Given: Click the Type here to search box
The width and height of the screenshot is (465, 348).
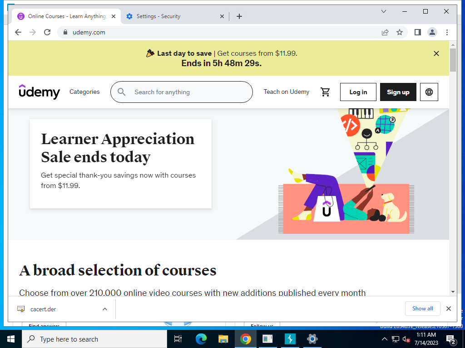Looking at the screenshot, I should (x=94, y=339).
